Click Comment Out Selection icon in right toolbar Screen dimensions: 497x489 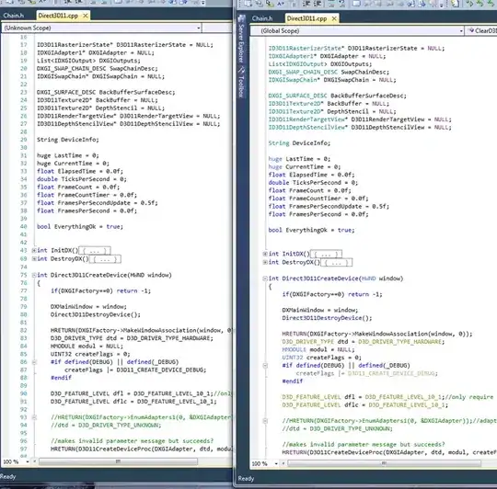(x=331, y=3)
